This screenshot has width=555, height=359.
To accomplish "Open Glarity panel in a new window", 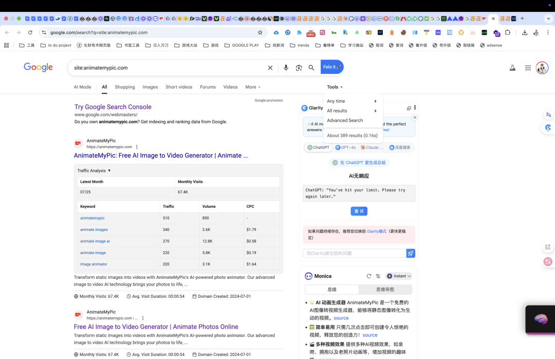I will pyautogui.click(x=409, y=108).
